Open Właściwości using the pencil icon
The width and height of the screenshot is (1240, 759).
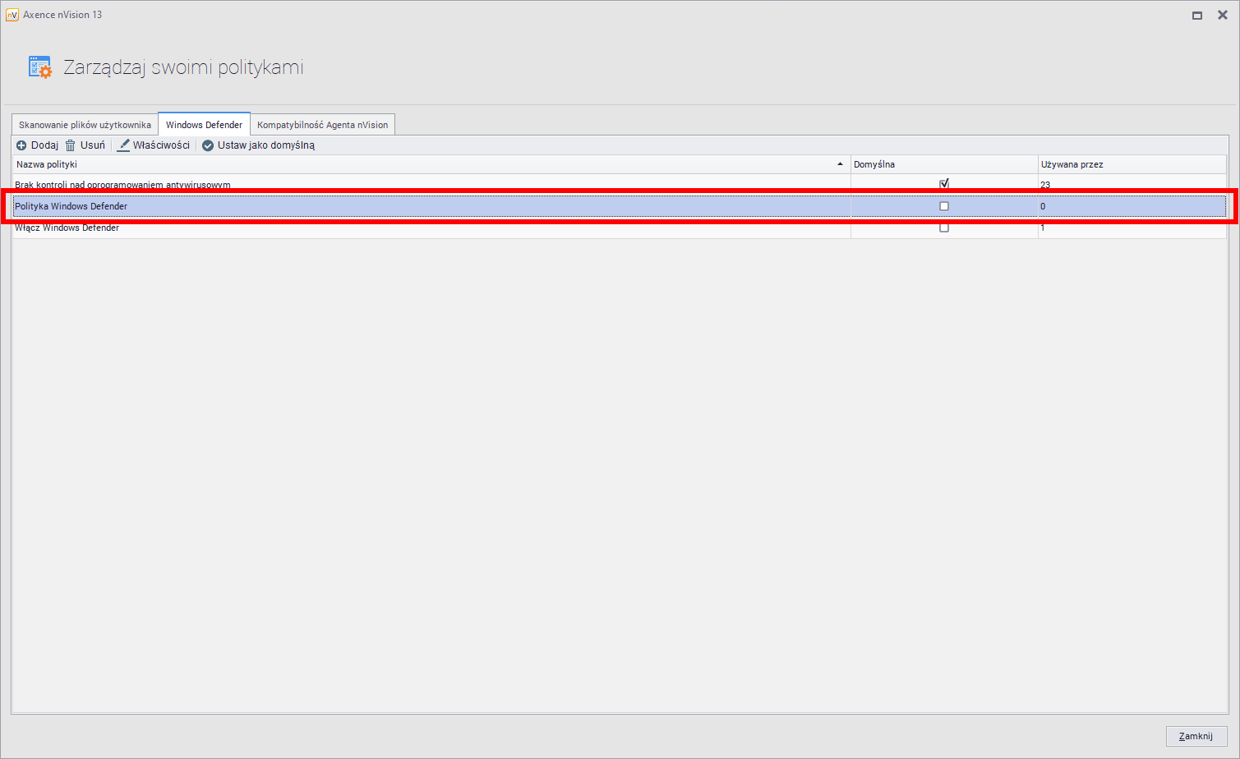(x=124, y=145)
